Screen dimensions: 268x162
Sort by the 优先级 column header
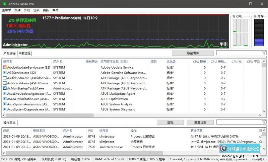coord(171,62)
